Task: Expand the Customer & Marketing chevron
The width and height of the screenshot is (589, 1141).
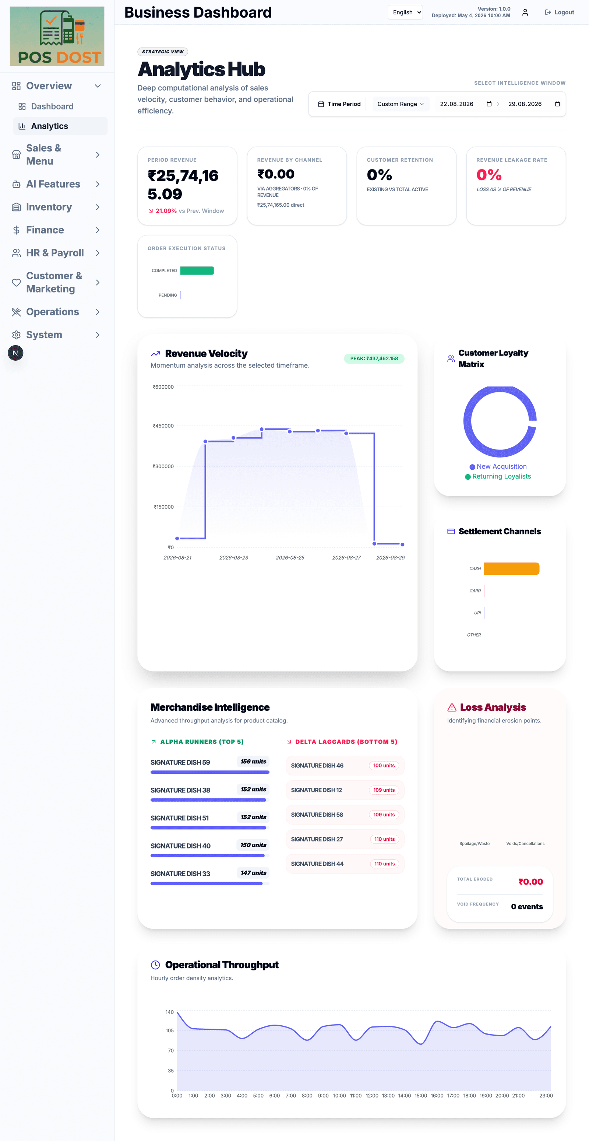Action: coord(98,283)
